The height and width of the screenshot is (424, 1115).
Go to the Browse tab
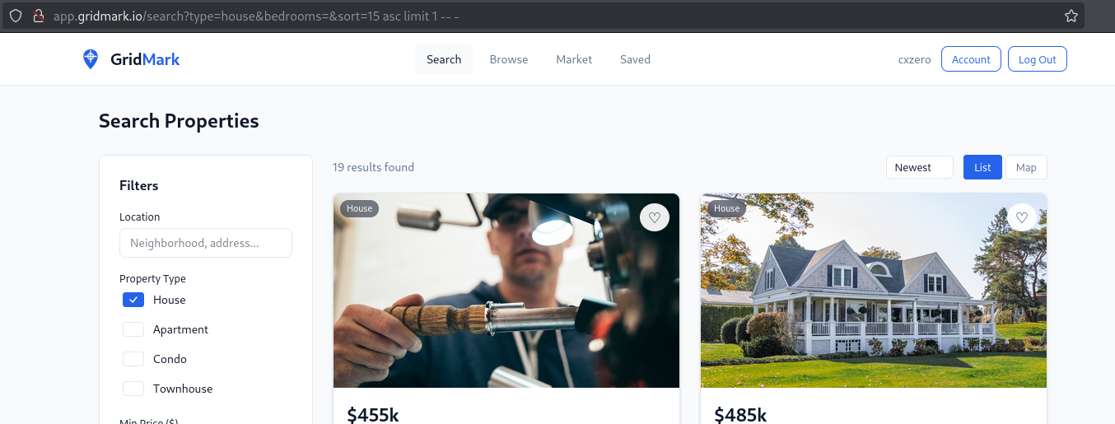pos(509,59)
